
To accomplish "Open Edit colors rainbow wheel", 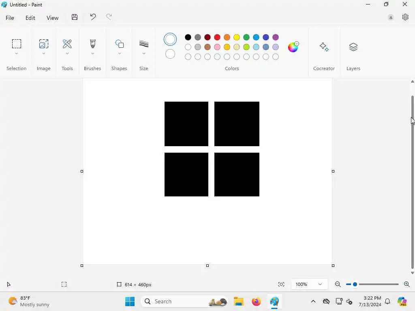I will click(x=293, y=47).
